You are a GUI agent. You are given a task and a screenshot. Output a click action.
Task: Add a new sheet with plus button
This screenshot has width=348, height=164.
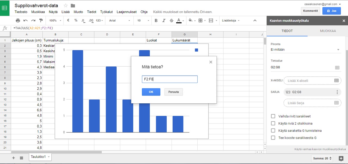[x=14, y=158]
